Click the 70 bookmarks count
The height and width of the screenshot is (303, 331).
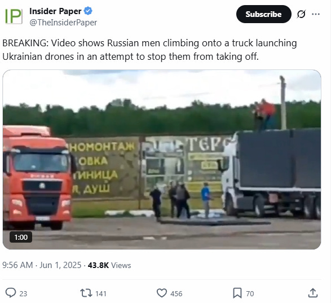[250, 294]
